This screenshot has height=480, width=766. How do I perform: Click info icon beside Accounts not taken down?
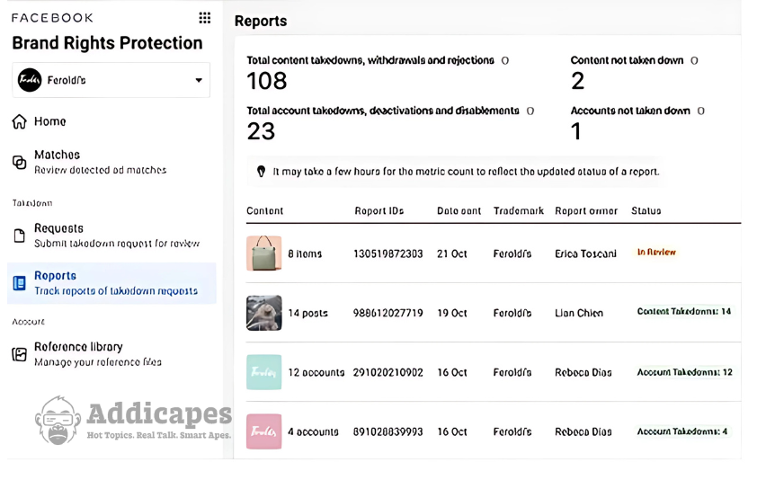(701, 111)
